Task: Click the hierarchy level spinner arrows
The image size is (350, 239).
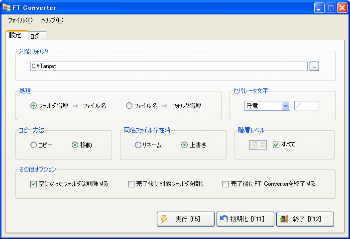Action: coord(263,145)
